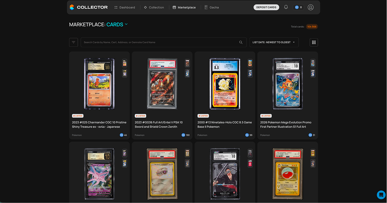Select Mega Evolution Promo card's second side thumbnail
The image size is (387, 203).
(x=313, y=73)
